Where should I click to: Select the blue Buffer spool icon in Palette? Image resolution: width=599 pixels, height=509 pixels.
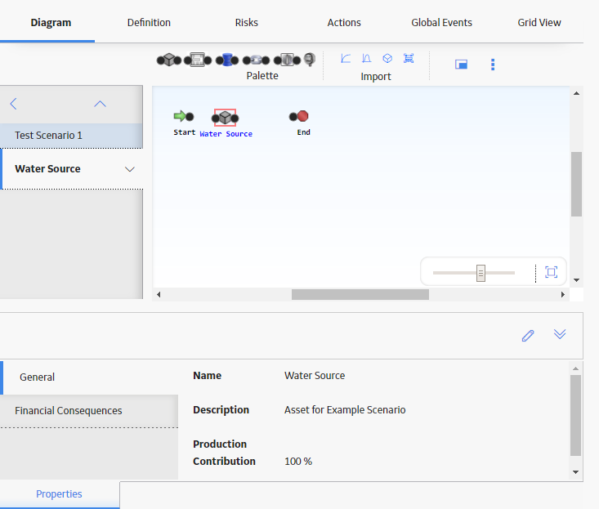pyautogui.click(x=227, y=60)
